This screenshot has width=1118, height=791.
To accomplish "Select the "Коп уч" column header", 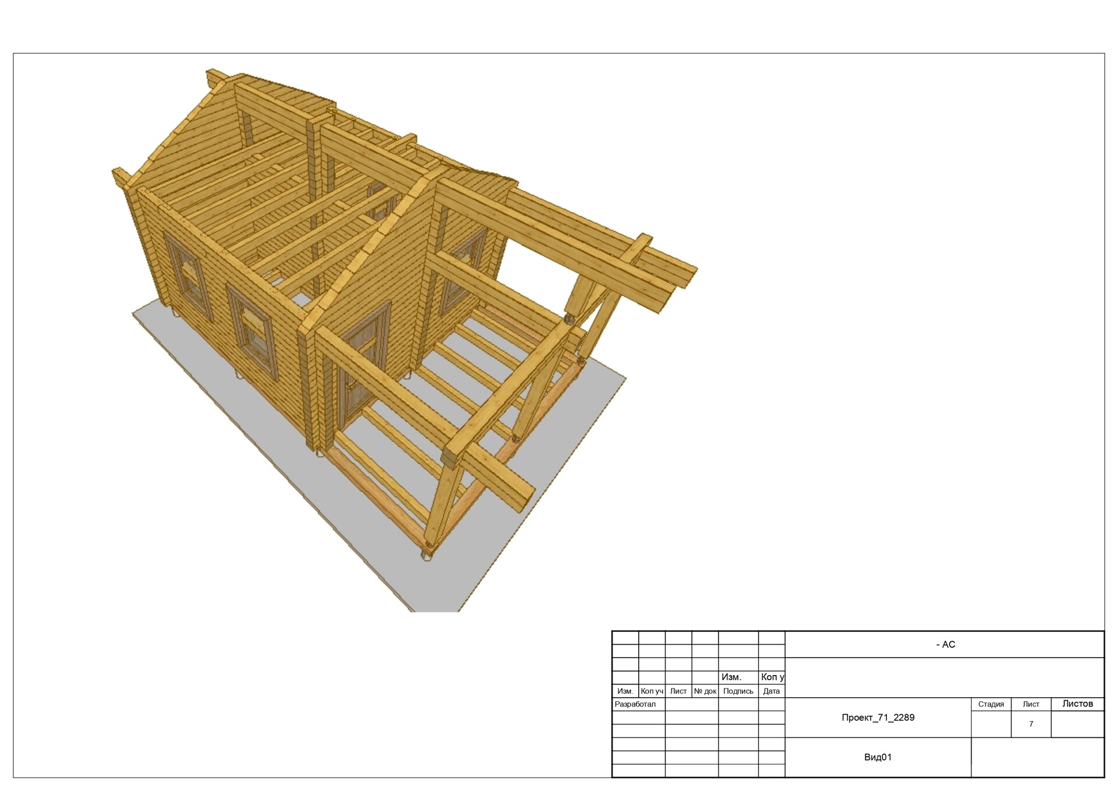I will point(652,691).
